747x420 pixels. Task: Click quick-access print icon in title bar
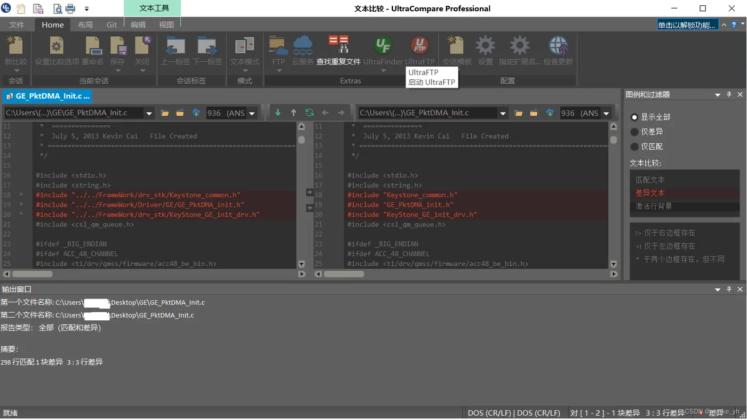click(70, 9)
